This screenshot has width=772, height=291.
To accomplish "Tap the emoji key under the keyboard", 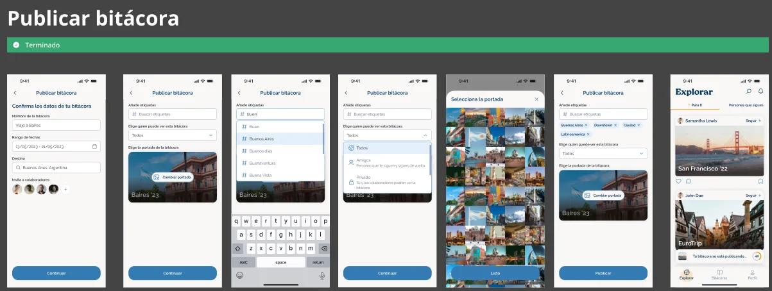I will [240, 275].
